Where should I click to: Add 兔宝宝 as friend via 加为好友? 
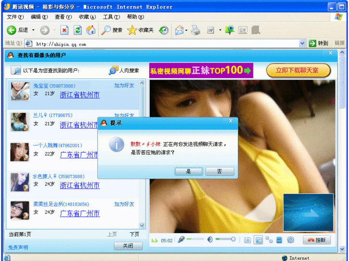(124, 86)
